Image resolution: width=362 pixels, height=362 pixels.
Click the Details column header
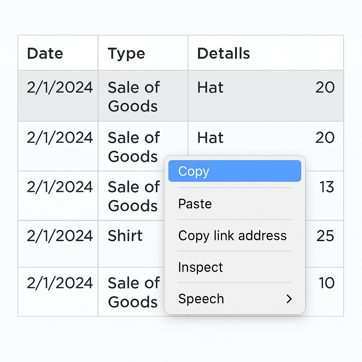[x=223, y=53]
